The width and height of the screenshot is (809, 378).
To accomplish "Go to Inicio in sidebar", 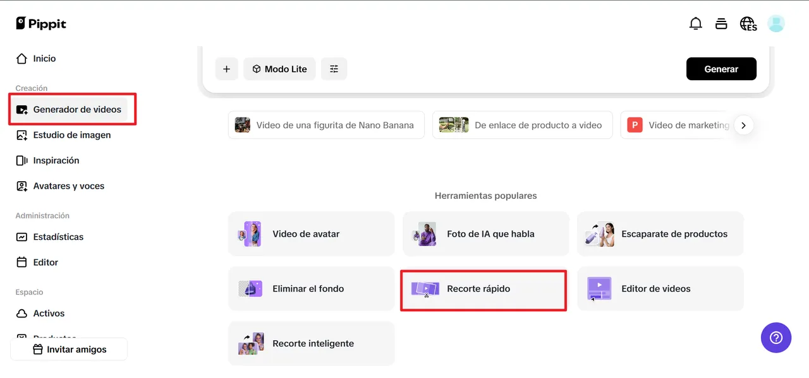I will point(44,59).
